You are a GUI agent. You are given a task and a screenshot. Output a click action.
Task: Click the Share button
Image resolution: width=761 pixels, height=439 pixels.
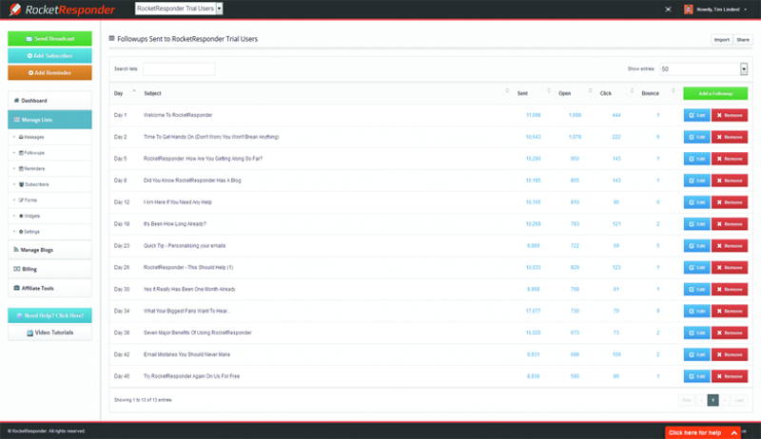(743, 40)
